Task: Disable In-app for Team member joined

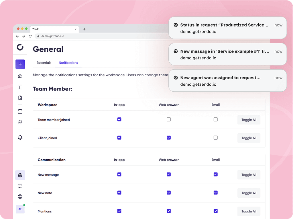Action: pos(119,119)
